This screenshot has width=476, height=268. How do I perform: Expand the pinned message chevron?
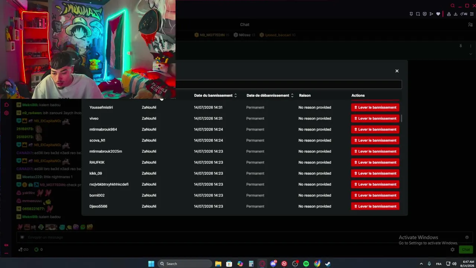[470, 54]
